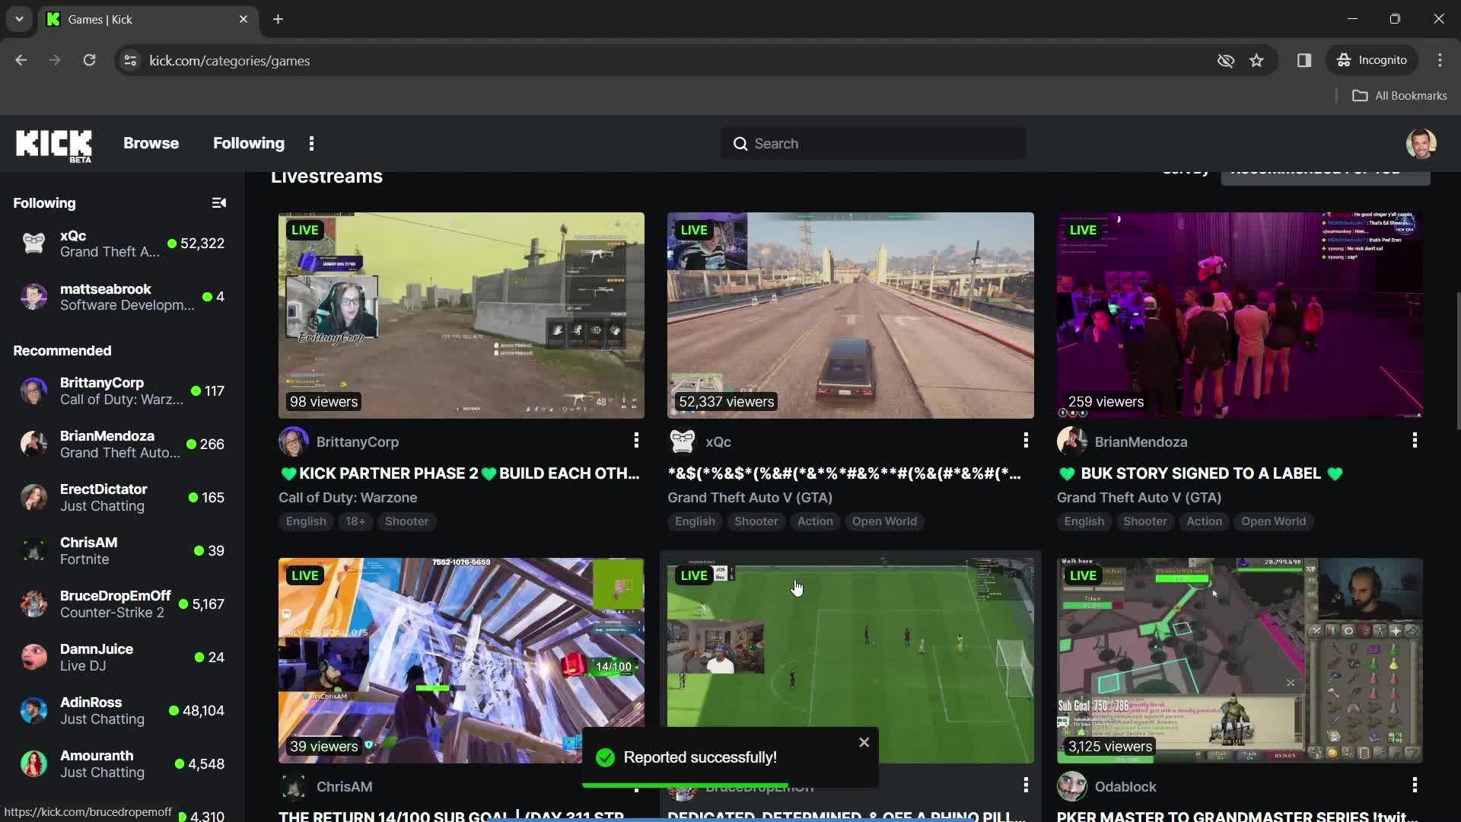
Task: Click the address bar URL
Action: [x=229, y=60]
